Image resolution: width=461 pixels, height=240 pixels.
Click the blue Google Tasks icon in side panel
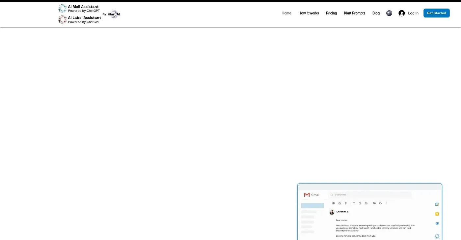point(437,224)
